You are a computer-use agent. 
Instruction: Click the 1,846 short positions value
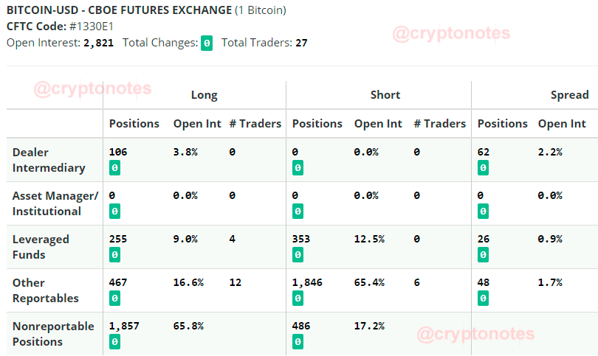click(307, 282)
